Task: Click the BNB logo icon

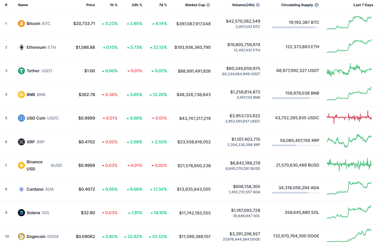Action: (21, 95)
